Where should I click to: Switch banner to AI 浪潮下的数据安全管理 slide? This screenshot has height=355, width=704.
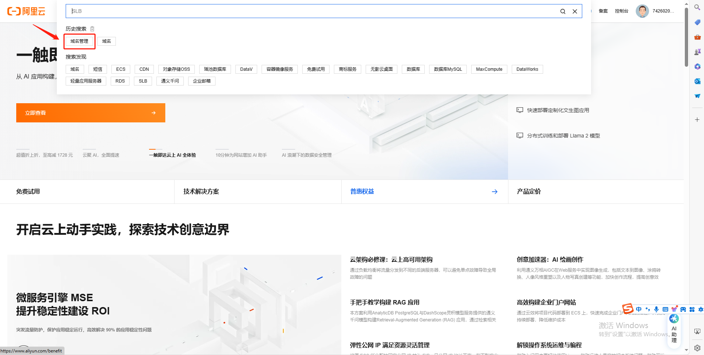(x=307, y=155)
